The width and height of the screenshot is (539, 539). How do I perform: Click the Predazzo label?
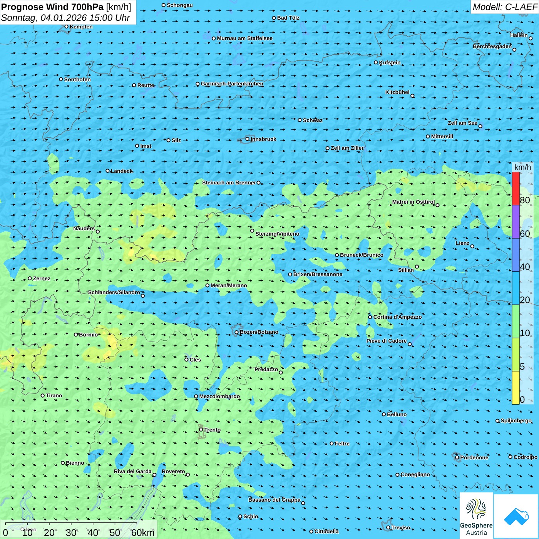(266, 369)
